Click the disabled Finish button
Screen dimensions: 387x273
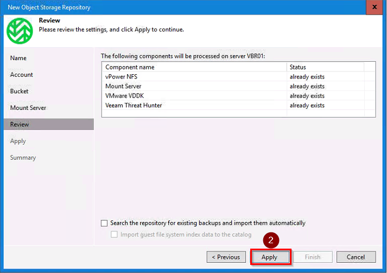313,257
